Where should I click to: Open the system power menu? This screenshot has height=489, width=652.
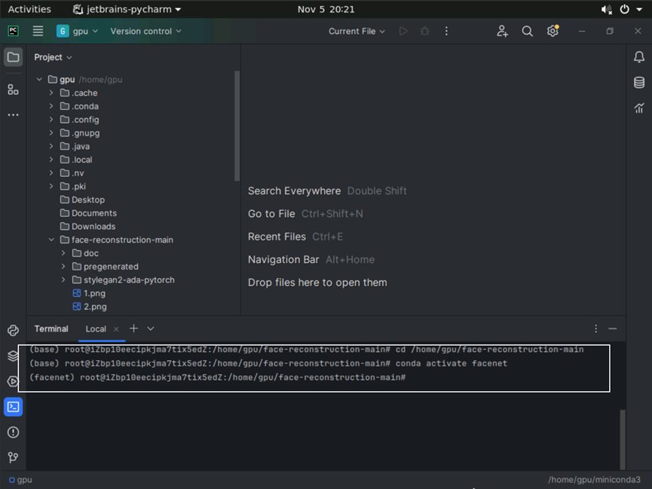625,10
